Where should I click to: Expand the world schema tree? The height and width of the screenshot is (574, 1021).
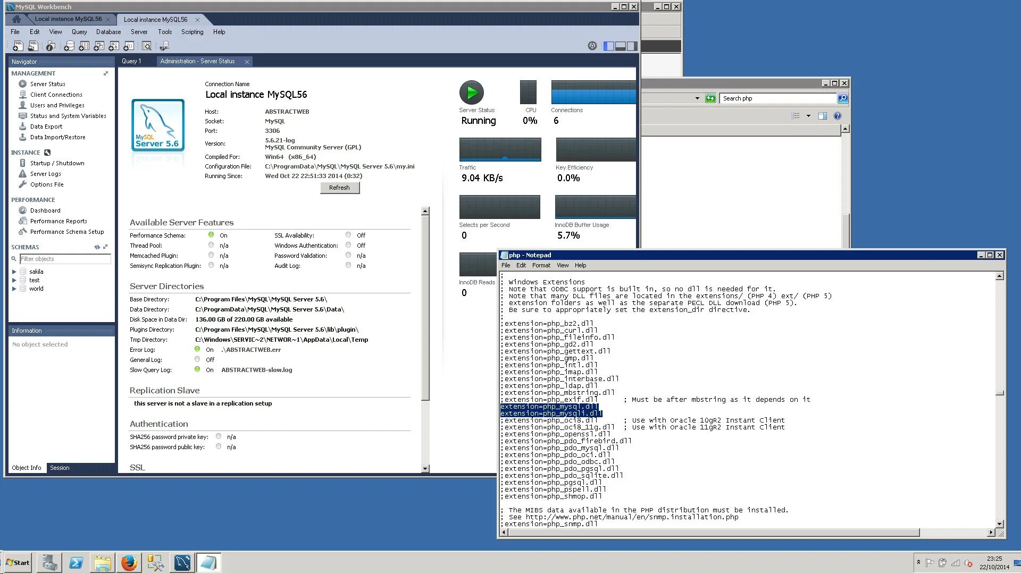coord(14,289)
